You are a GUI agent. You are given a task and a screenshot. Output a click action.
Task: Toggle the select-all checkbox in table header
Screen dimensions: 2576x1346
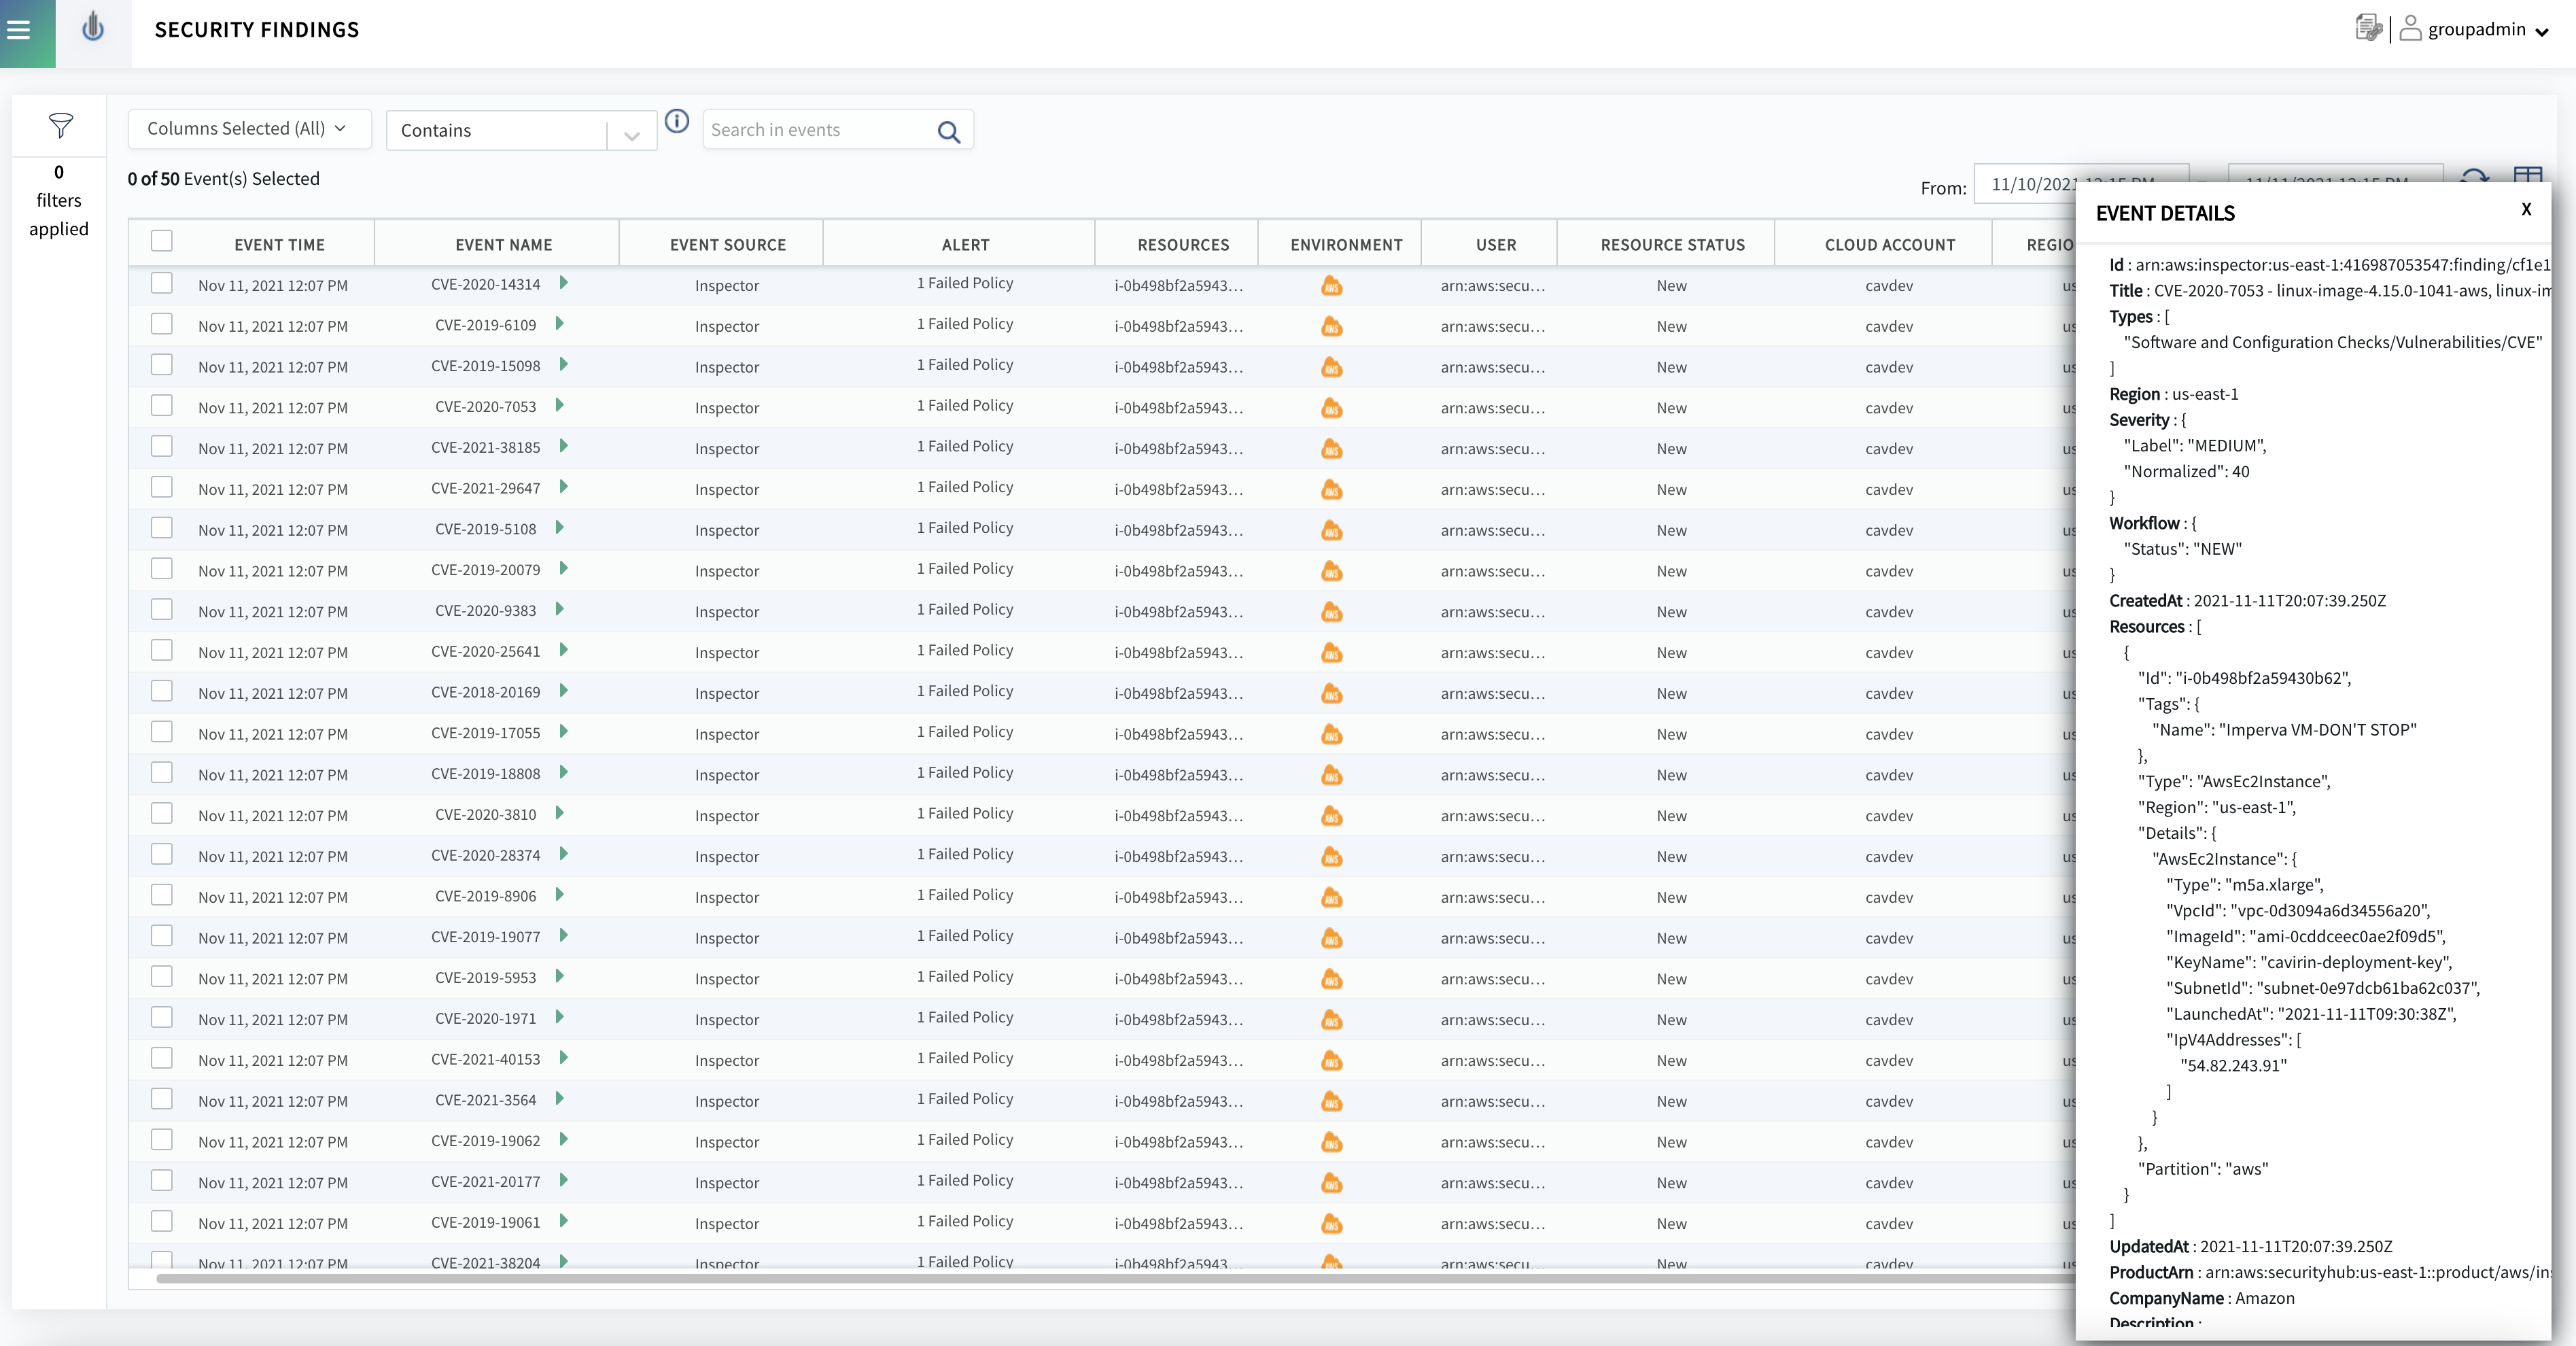coord(161,241)
